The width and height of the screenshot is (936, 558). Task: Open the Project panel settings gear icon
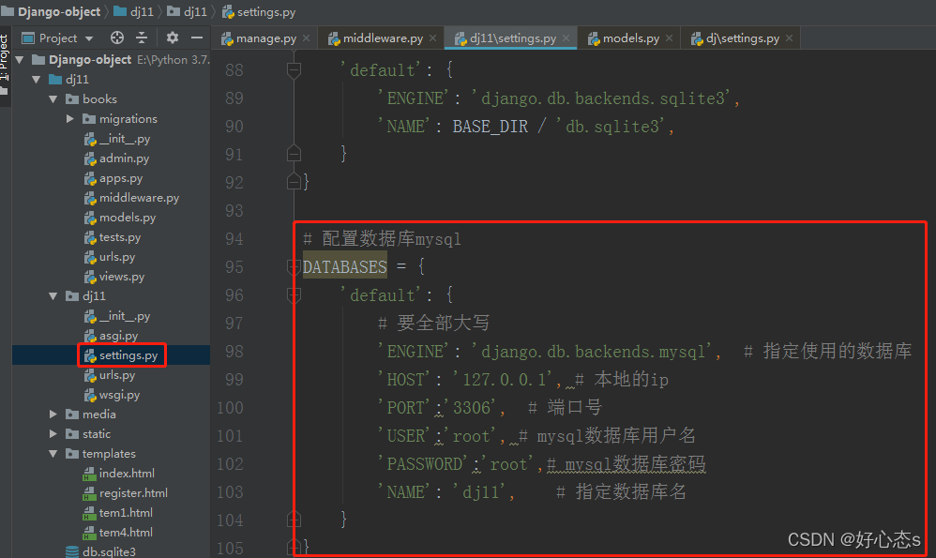coord(173,37)
